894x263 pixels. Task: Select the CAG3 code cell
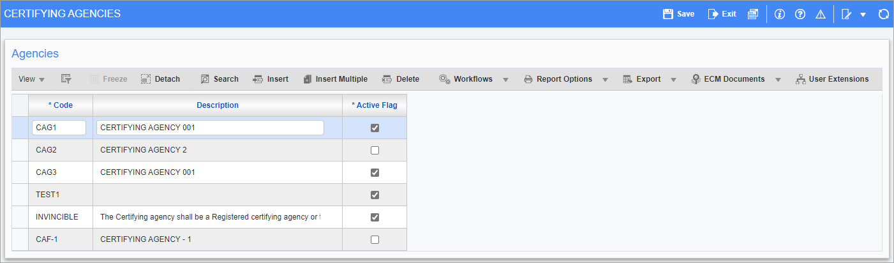(61, 172)
